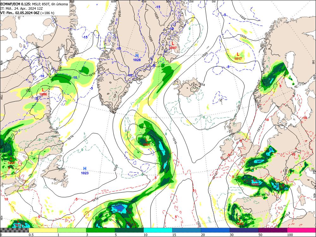Click the '30' value on the legend scale
316x237 pixels.
(232, 235)
